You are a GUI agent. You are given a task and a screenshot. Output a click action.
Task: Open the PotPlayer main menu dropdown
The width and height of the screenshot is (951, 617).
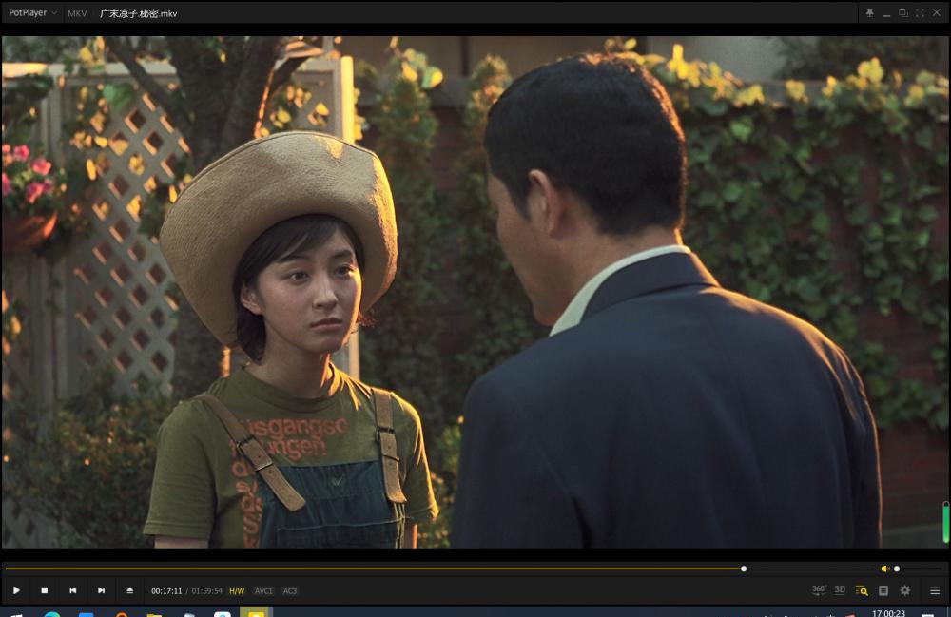32,12
